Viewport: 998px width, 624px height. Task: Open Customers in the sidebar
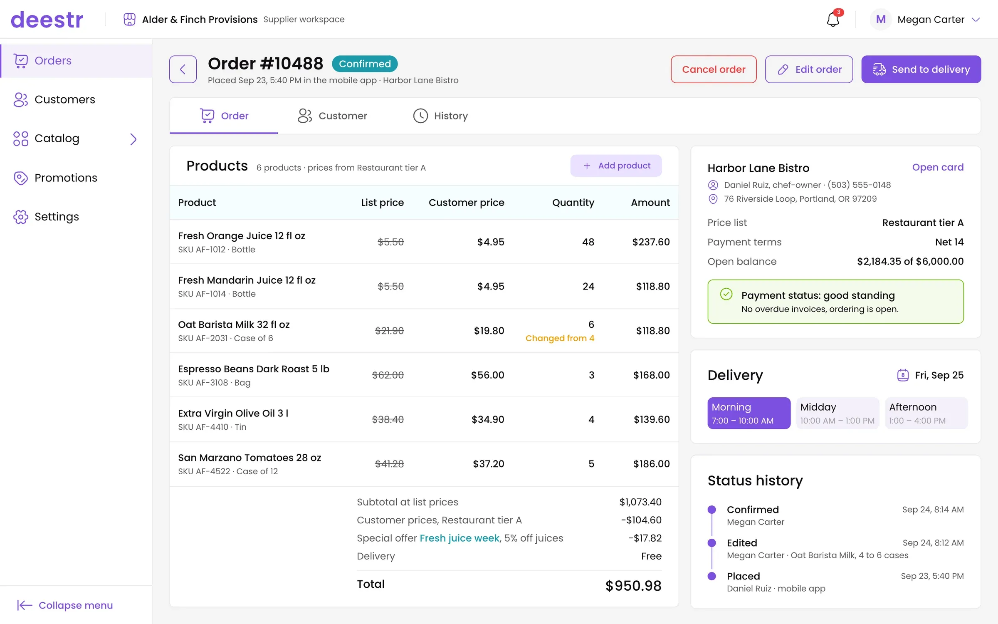[77, 99]
